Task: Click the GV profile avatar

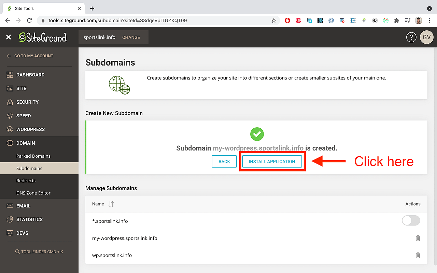Action: [426, 37]
